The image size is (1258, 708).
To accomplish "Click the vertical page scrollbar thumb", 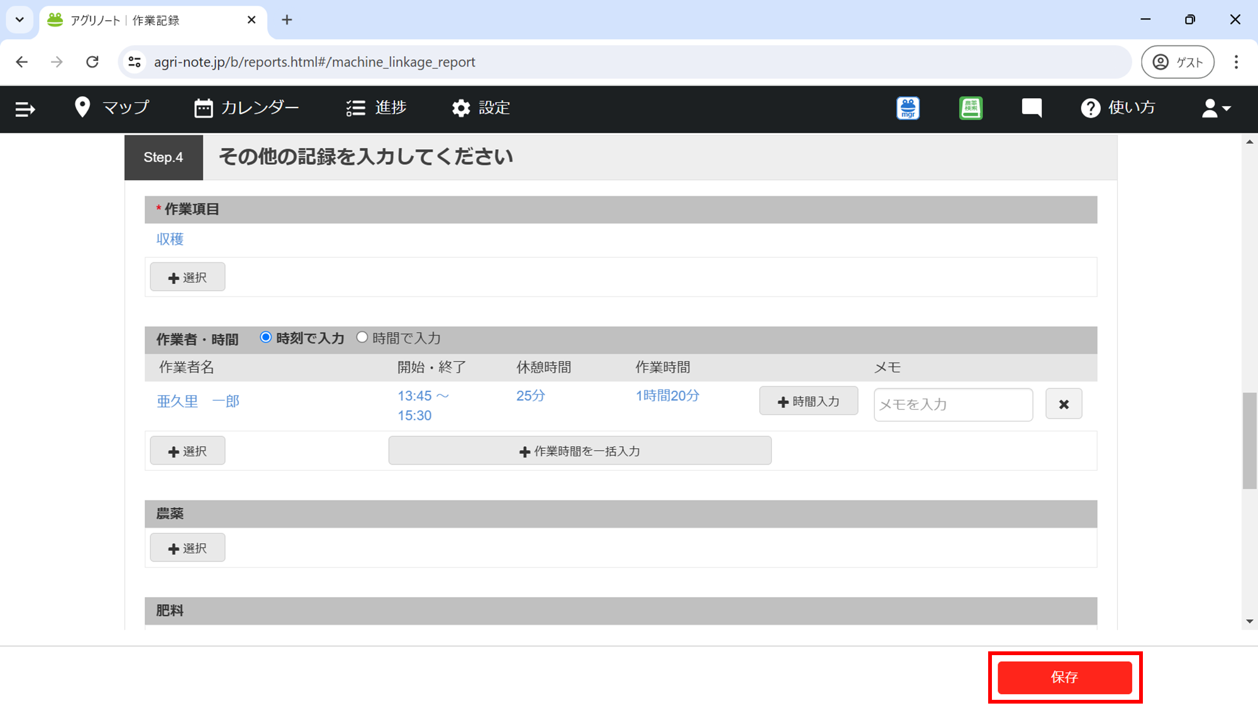I will 1249,441.
